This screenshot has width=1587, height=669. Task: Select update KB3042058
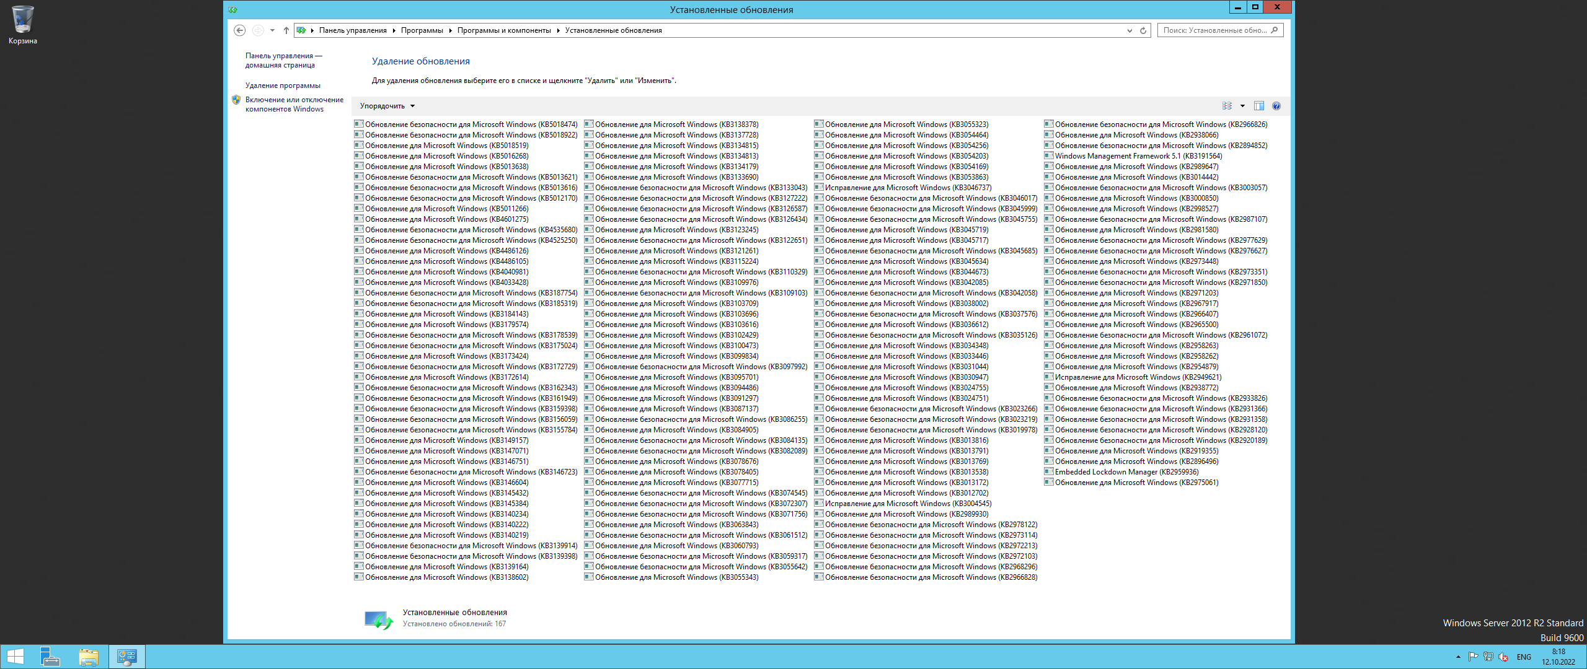click(926, 293)
